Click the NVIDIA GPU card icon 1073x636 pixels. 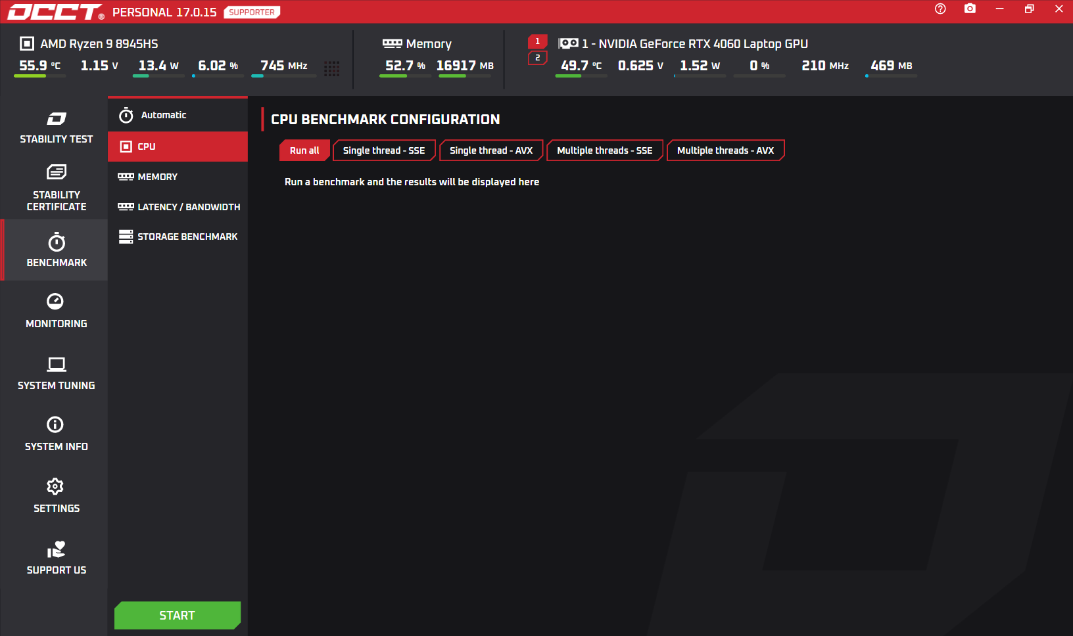pyautogui.click(x=568, y=43)
